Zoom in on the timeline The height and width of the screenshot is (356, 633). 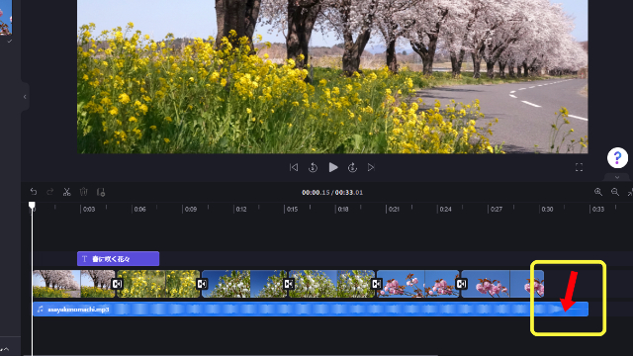pos(598,192)
